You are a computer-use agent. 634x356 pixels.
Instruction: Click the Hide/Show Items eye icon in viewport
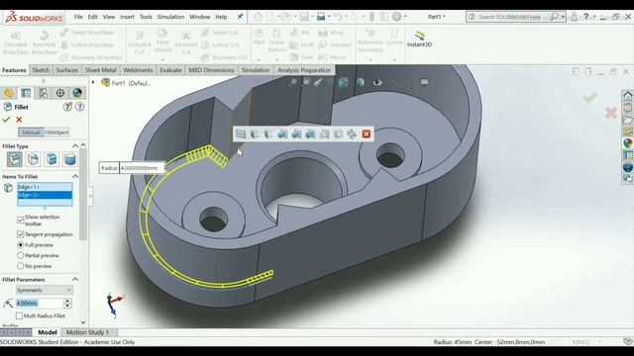377,82
